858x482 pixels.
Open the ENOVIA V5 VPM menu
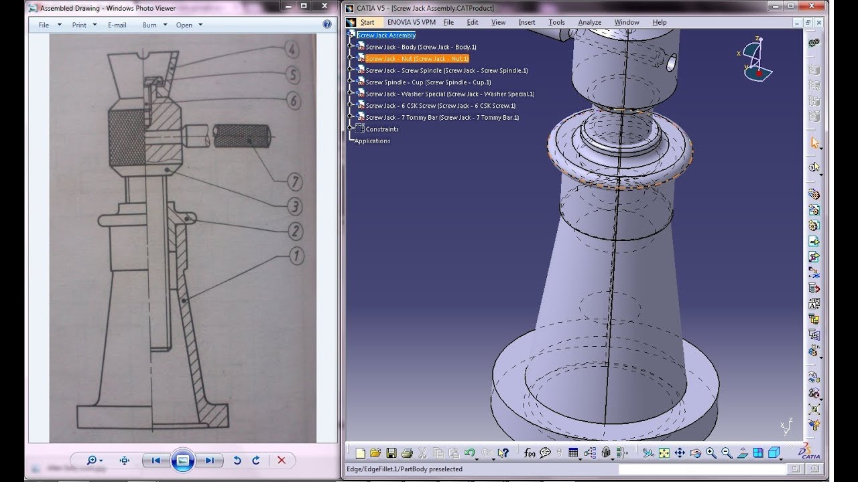pos(412,22)
